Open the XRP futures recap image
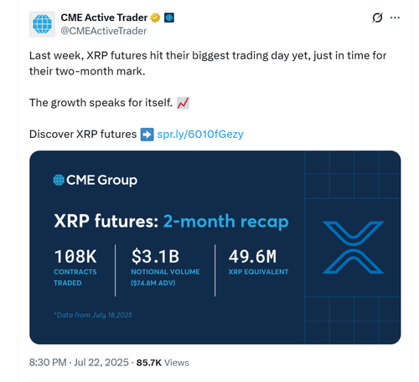Screen dimensions: 419x382 tap(215, 247)
